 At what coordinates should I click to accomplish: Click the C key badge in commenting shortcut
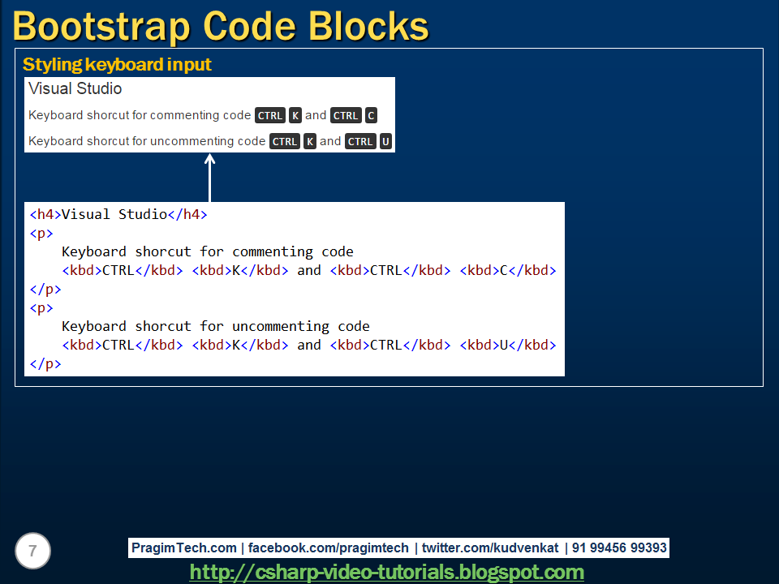pos(371,115)
